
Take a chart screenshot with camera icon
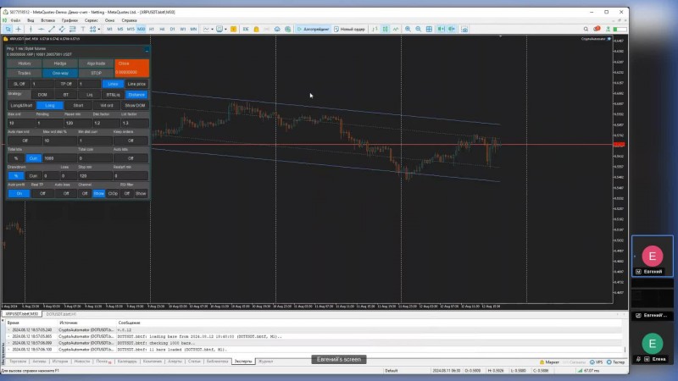coord(464,29)
